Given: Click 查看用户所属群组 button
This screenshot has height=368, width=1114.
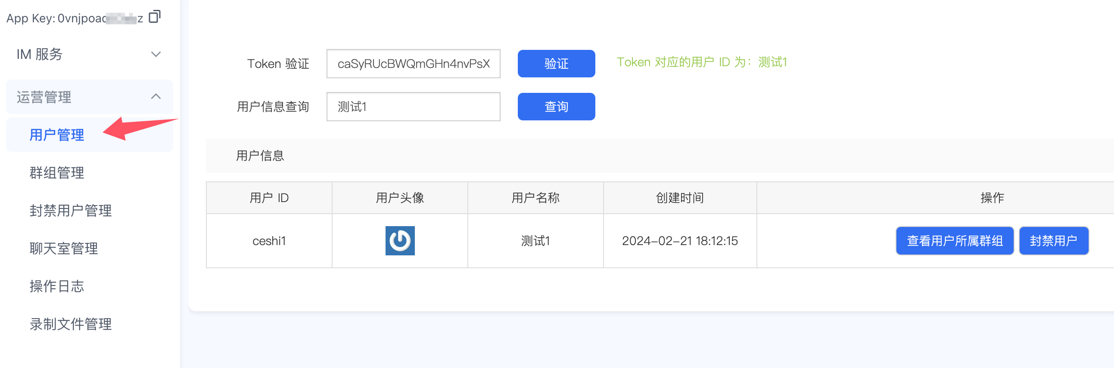Looking at the screenshot, I should pyautogui.click(x=955, y=241).
